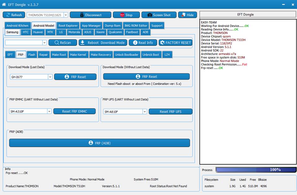Select the Qualcomm brand tab
This screenshot has height=195, width=297.
click(x=115, y=32)
